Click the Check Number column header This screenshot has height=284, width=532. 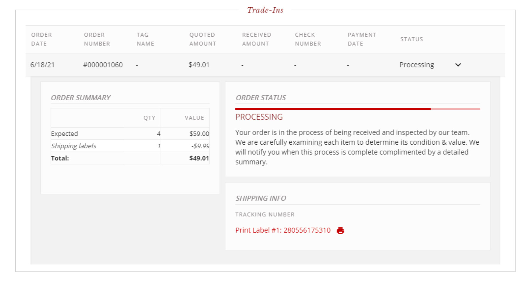pos(308,39)
